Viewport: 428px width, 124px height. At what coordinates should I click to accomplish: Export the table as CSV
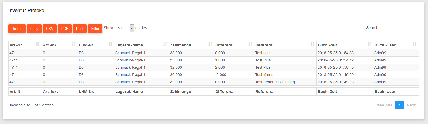pyautogui.click(x=50, y=29)
